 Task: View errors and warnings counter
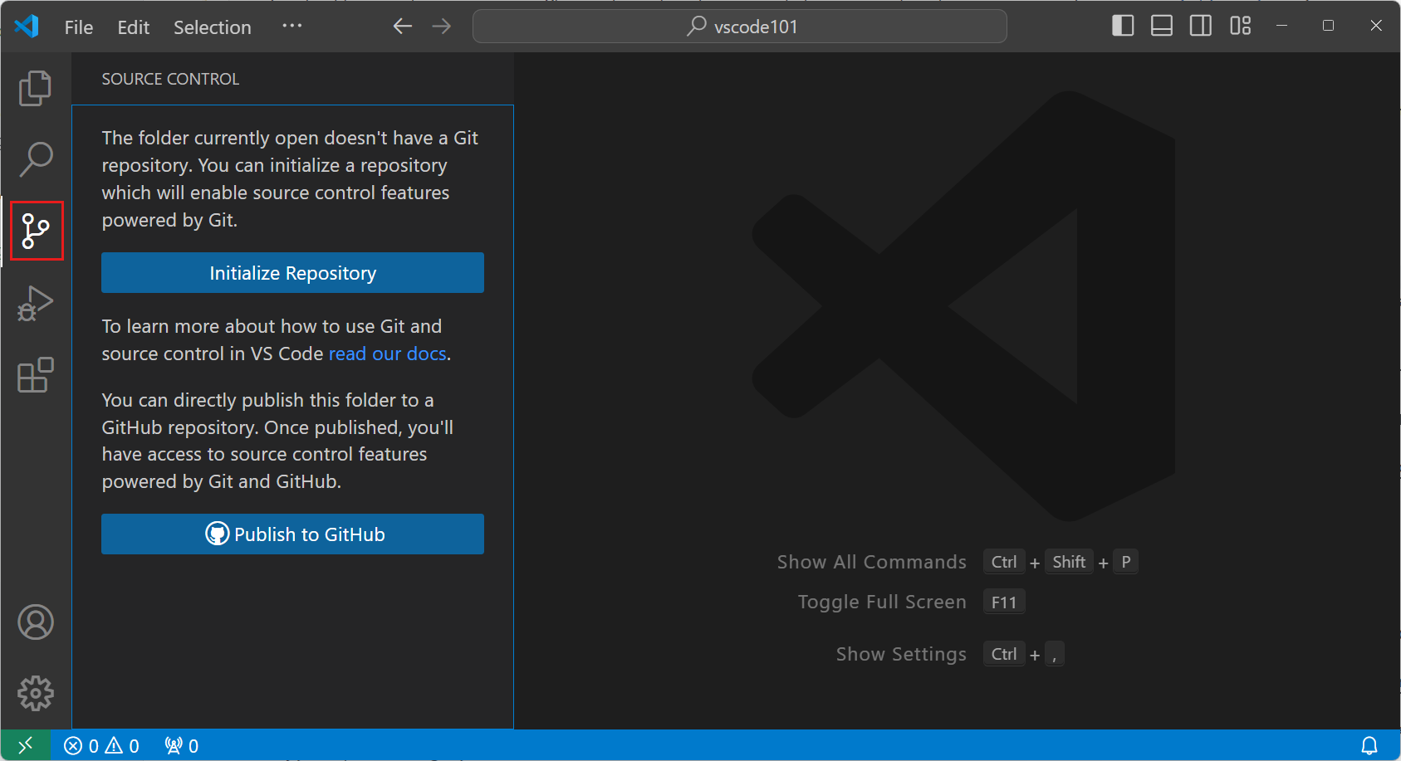click(x=101, y=744)
